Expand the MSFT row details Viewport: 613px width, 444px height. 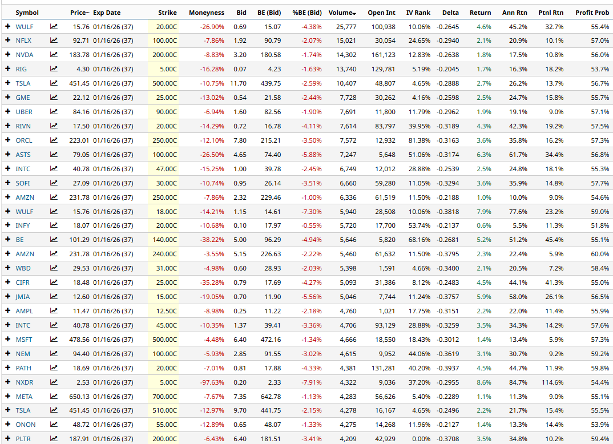[x=7, y=339]
